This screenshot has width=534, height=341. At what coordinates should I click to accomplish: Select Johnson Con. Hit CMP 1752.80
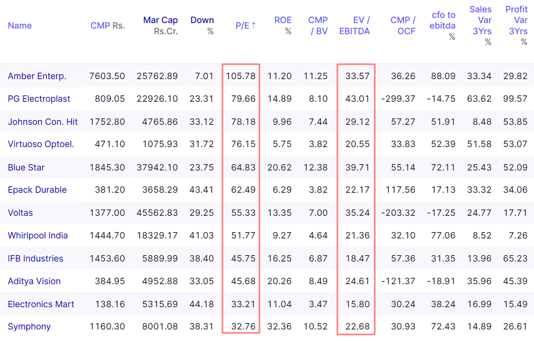point(107,122)
